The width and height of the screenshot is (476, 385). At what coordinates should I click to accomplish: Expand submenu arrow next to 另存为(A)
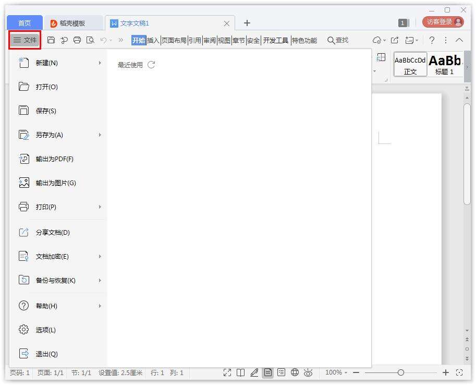tap(100, 135)
